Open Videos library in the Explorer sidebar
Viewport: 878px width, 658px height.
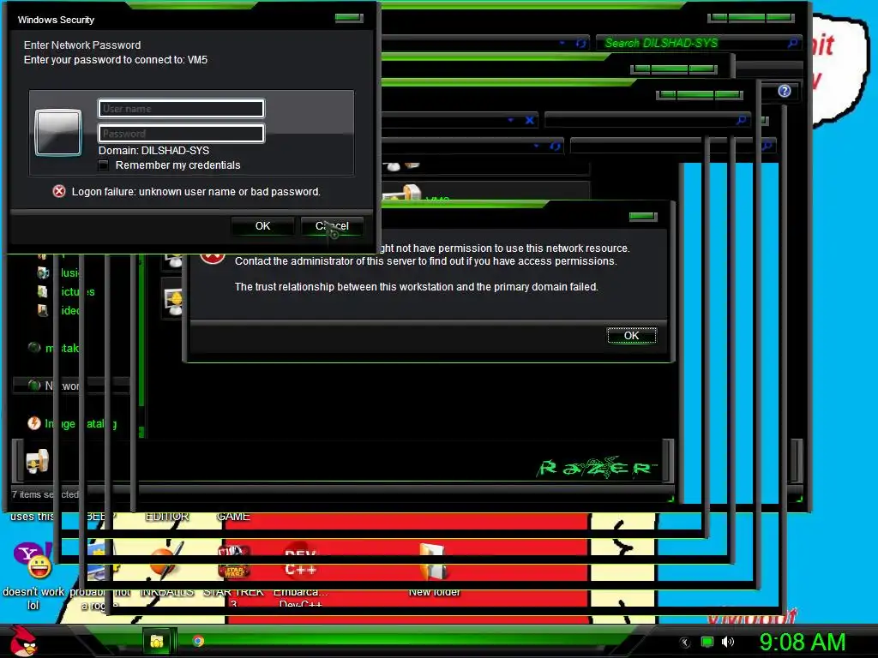[x=59, y=310]
